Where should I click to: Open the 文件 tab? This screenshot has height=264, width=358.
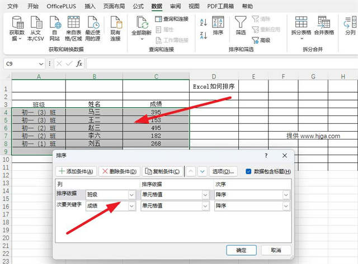12,6
